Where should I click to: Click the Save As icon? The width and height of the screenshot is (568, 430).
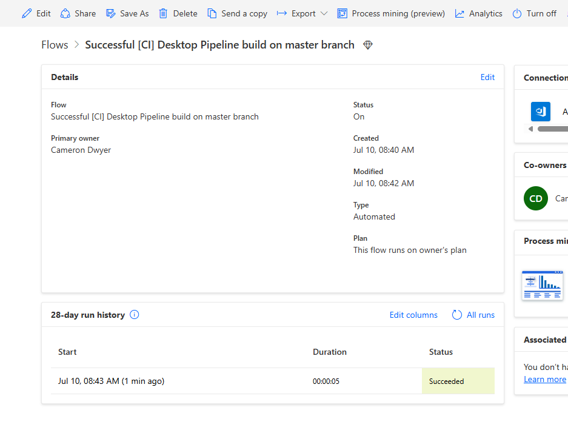pyautogui.click(x=110, y=13)
